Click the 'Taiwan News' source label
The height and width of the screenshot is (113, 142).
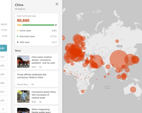coord(22,84)
